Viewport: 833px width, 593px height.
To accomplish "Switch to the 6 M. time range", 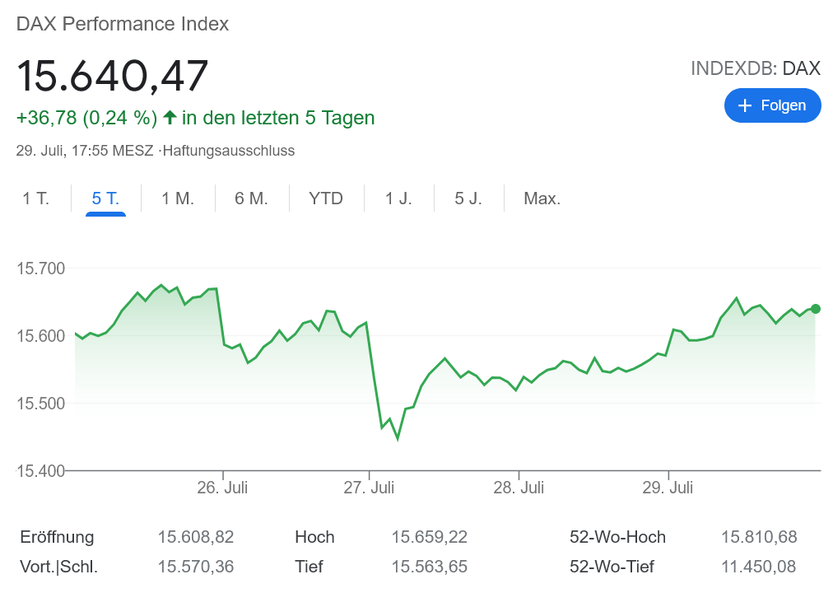I will (252, 198).
